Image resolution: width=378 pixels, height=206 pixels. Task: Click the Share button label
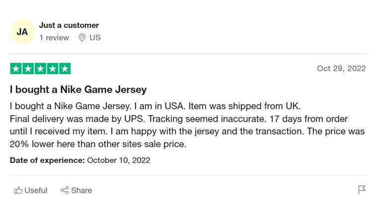(81, 190)
